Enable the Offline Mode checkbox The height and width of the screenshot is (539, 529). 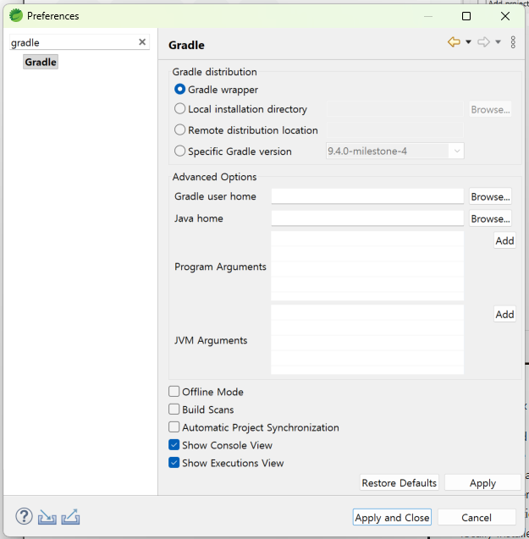coord(174,392)
